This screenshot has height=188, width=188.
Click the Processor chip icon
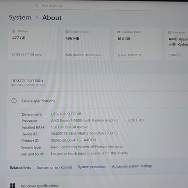(x=170, y=32)
